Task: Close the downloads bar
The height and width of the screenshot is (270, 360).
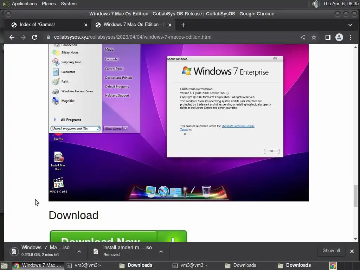Action: pyautogui.click(x=352, y=251)
